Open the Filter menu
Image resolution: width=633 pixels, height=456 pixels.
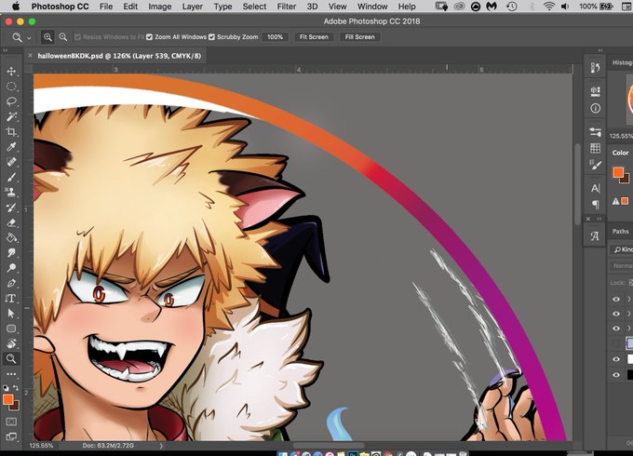287,7
